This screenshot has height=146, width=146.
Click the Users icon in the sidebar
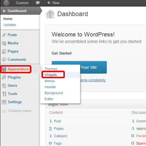pos(4,86)
